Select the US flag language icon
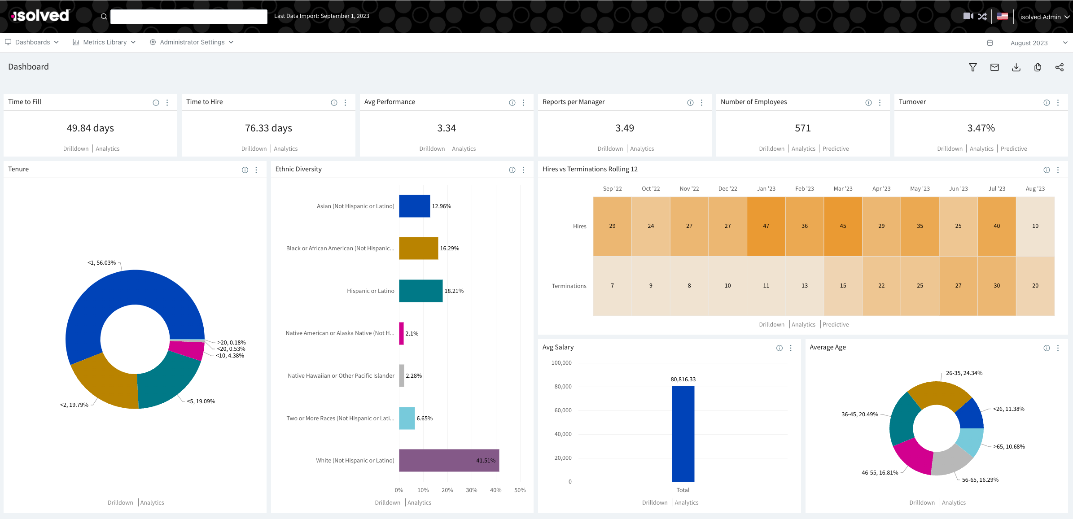 click(x=1002, y=16)
